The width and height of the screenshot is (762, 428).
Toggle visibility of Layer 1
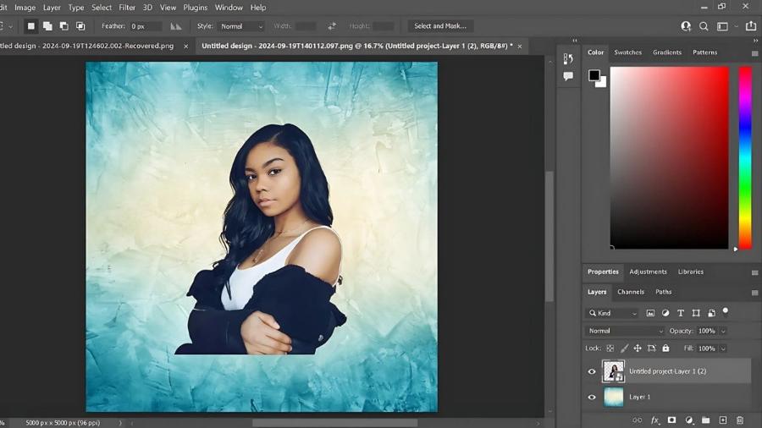(592, 397)
